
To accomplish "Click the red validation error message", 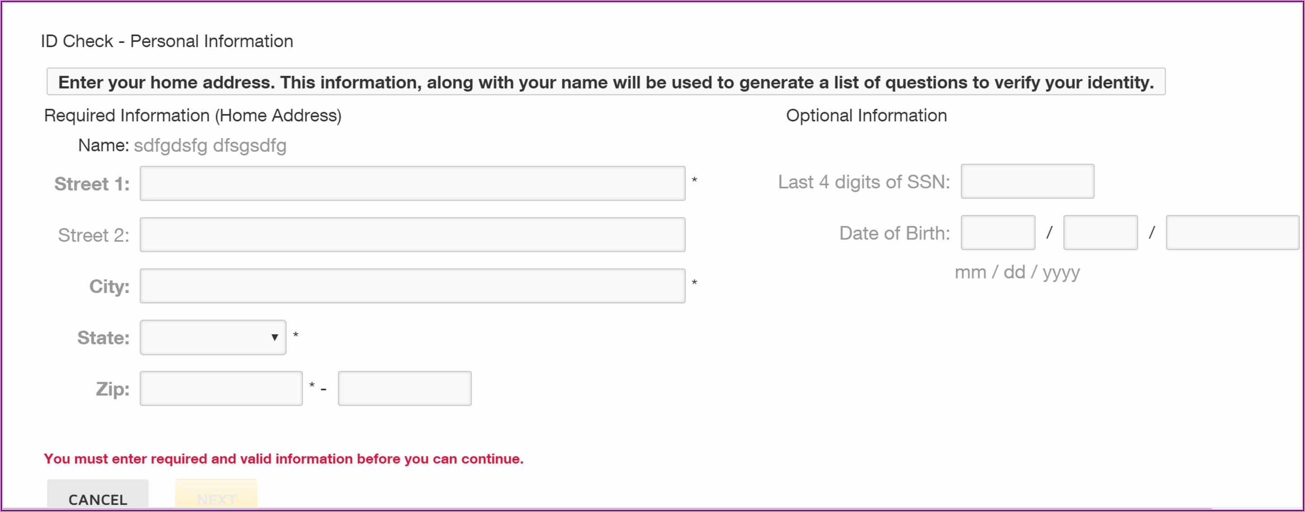I will point(283,459).
